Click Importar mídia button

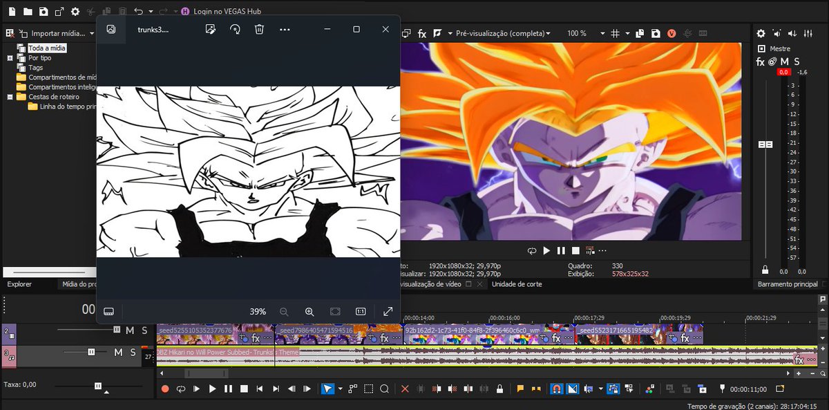(x=53, y=33)
